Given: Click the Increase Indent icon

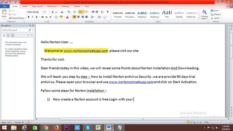Looking at the screenshot, I should (97, 12).
